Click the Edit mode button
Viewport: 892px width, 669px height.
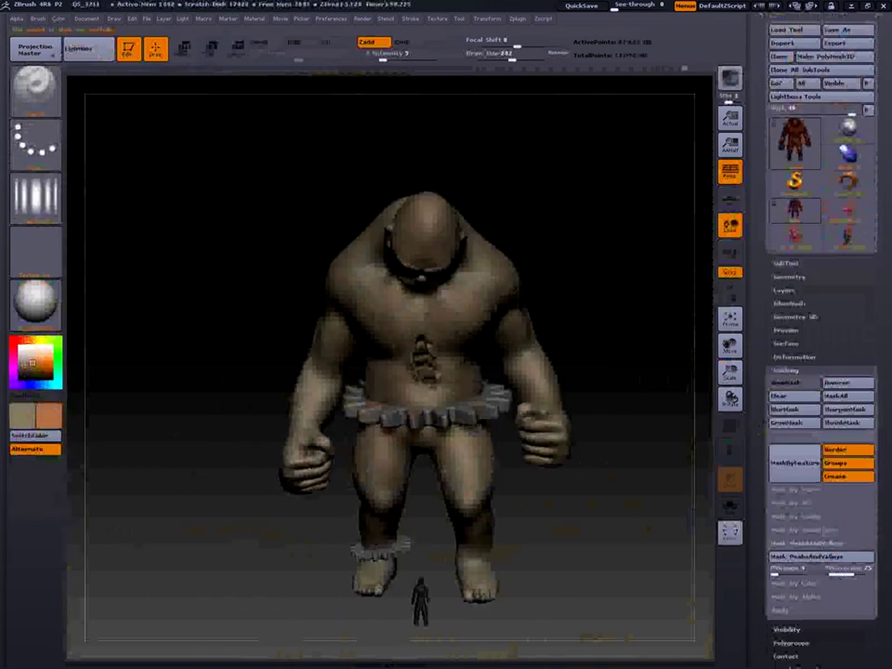point(129,49)
